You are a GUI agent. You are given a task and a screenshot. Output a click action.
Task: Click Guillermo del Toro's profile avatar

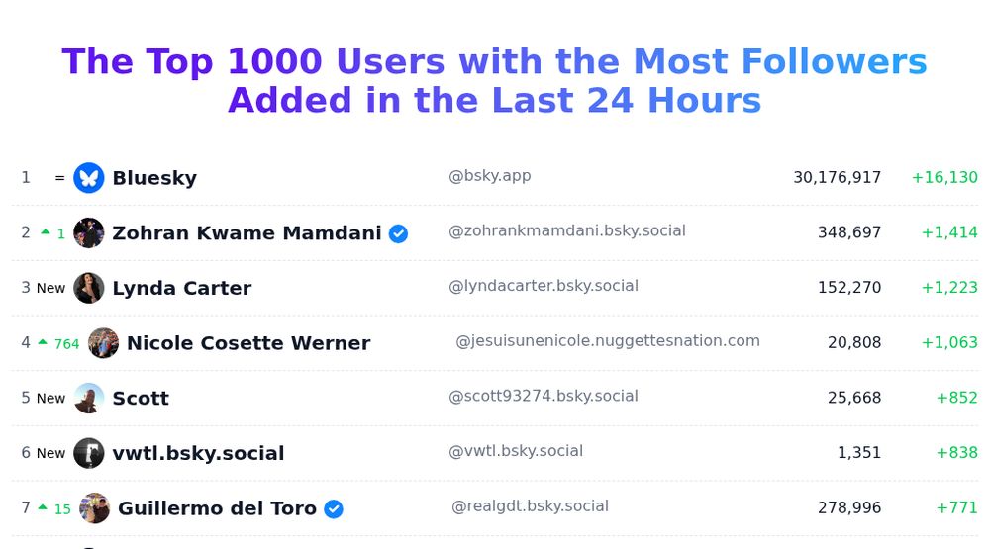click(x=94, y=508)
